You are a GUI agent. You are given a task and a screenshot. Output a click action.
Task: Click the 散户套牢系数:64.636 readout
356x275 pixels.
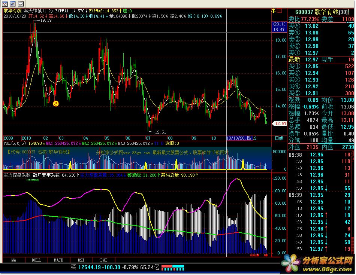pyautogui.click(x=54, y=175)
